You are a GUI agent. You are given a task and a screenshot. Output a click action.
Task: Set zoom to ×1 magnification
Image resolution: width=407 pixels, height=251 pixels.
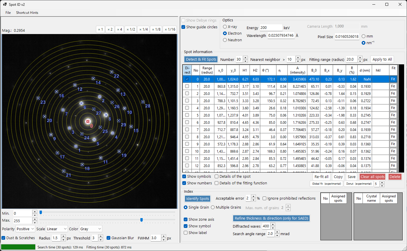pos(100,29)
